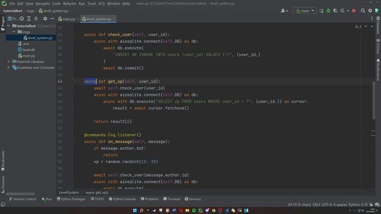Screen dimensions: 381x214
Task: Click Run with Coverage icon
Action: (x=335, y=11)
